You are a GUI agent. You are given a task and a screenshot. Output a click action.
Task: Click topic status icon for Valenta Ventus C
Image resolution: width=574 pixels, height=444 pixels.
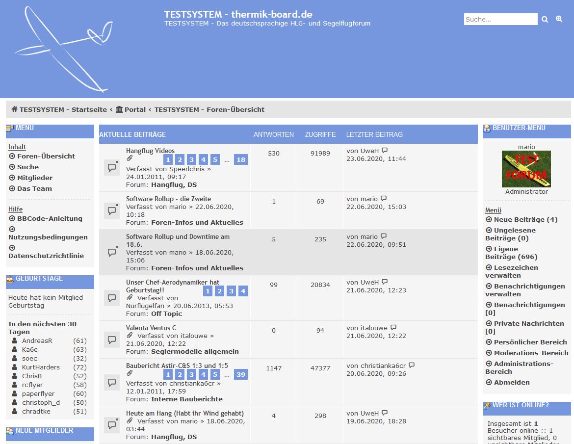pyautogui.click(x=112, y=340)
